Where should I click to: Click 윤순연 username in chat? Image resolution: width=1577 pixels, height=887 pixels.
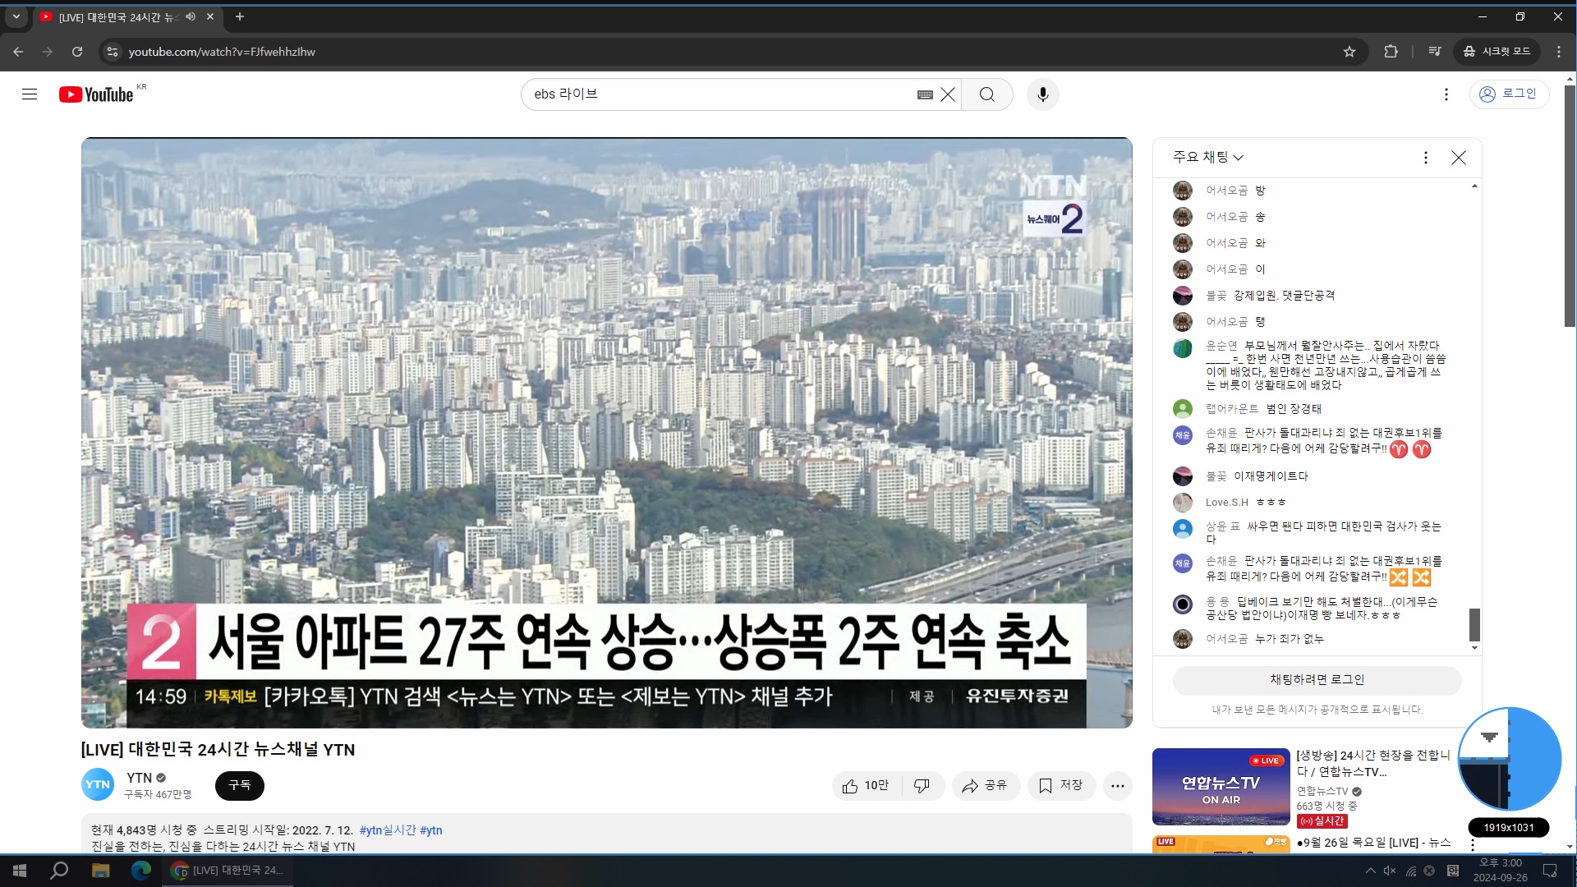[1221, 346]
